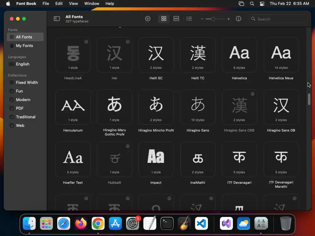The image size is (315, 236).
Task: Open the Apple menu
Action: (8, 3)
